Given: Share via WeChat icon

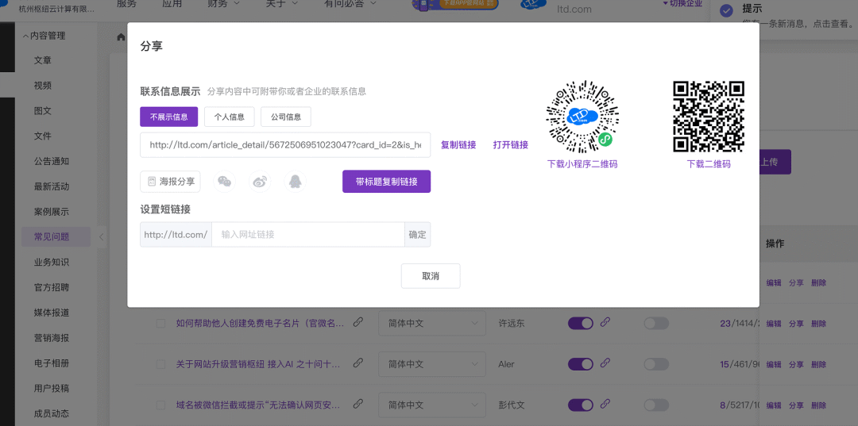Looking at the screenshot, I should (224, 182).
